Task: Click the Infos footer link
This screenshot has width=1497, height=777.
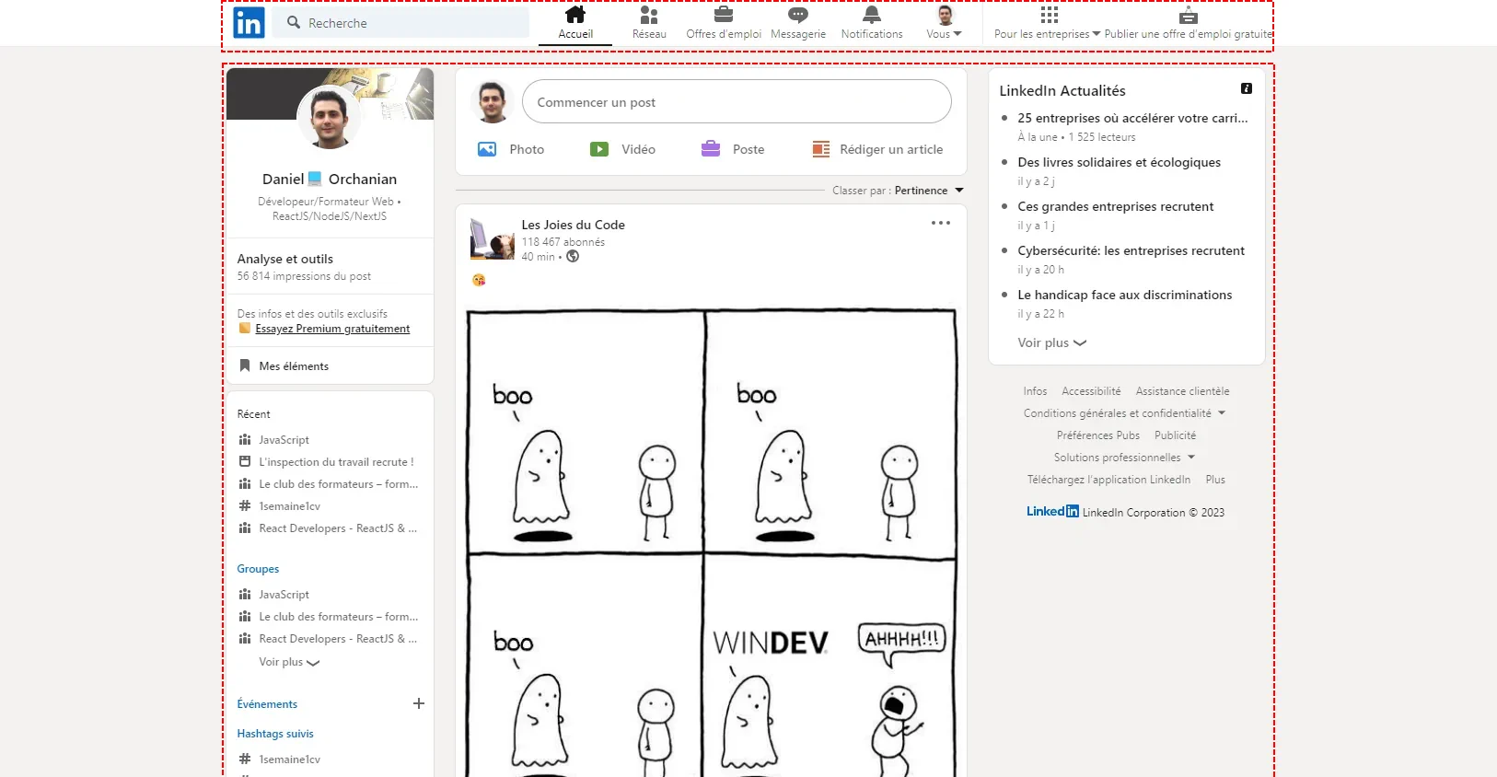Action: (1035, 391)
